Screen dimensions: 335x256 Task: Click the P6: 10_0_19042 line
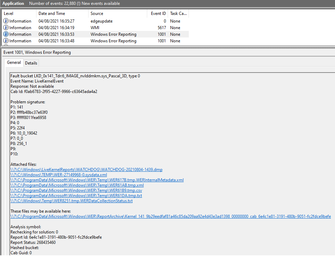24,133
